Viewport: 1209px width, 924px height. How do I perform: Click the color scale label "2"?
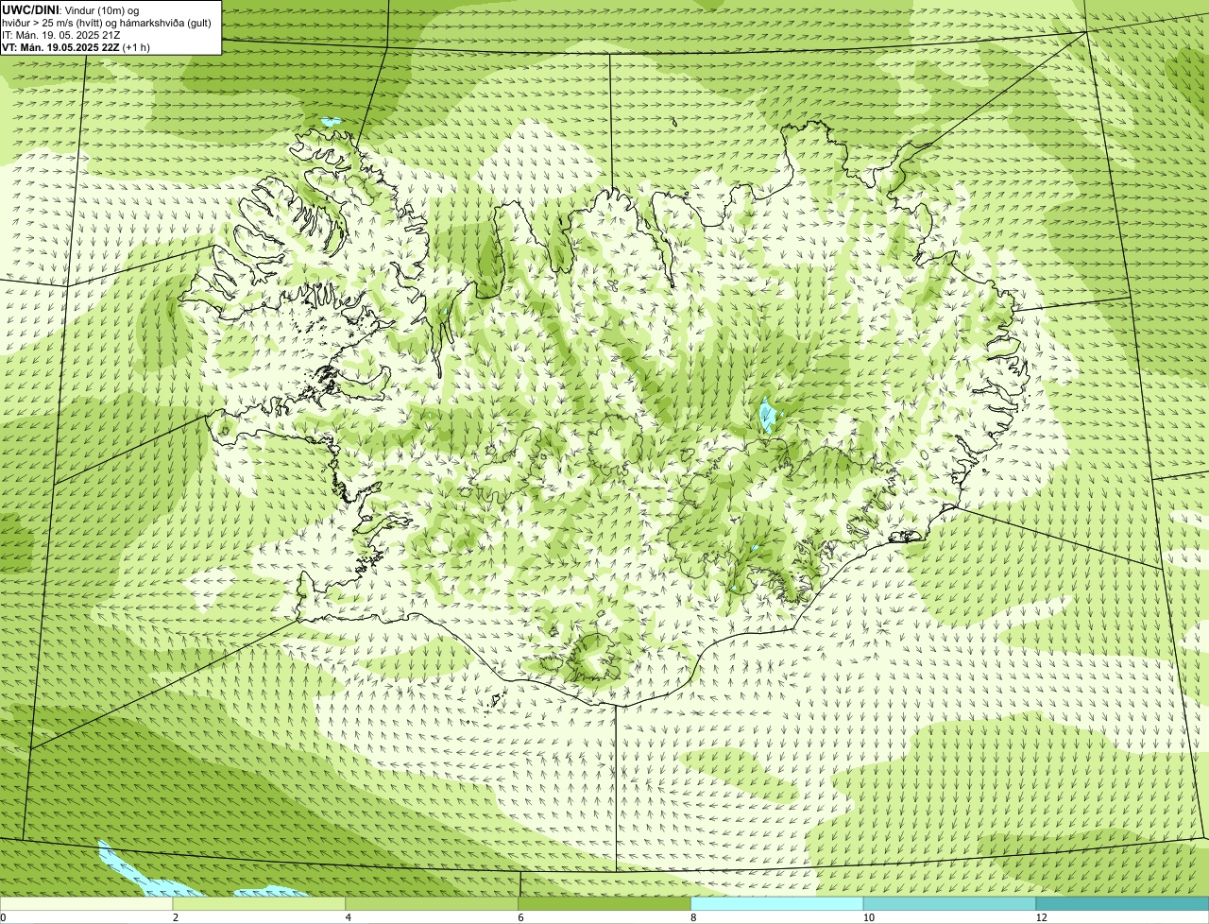[175, 917]
